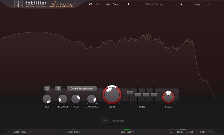
Task: Open the Help menu
Action: pos(197,4)
